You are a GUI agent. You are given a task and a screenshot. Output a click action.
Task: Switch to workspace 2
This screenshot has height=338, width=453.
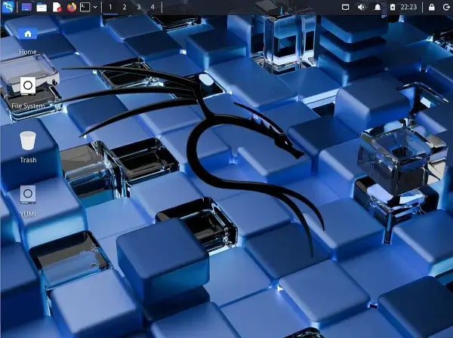(x=125, y=7)
